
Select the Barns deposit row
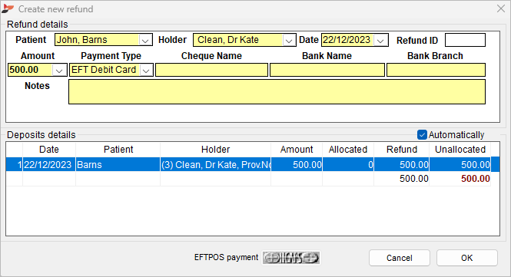click(x=253, y=165)
